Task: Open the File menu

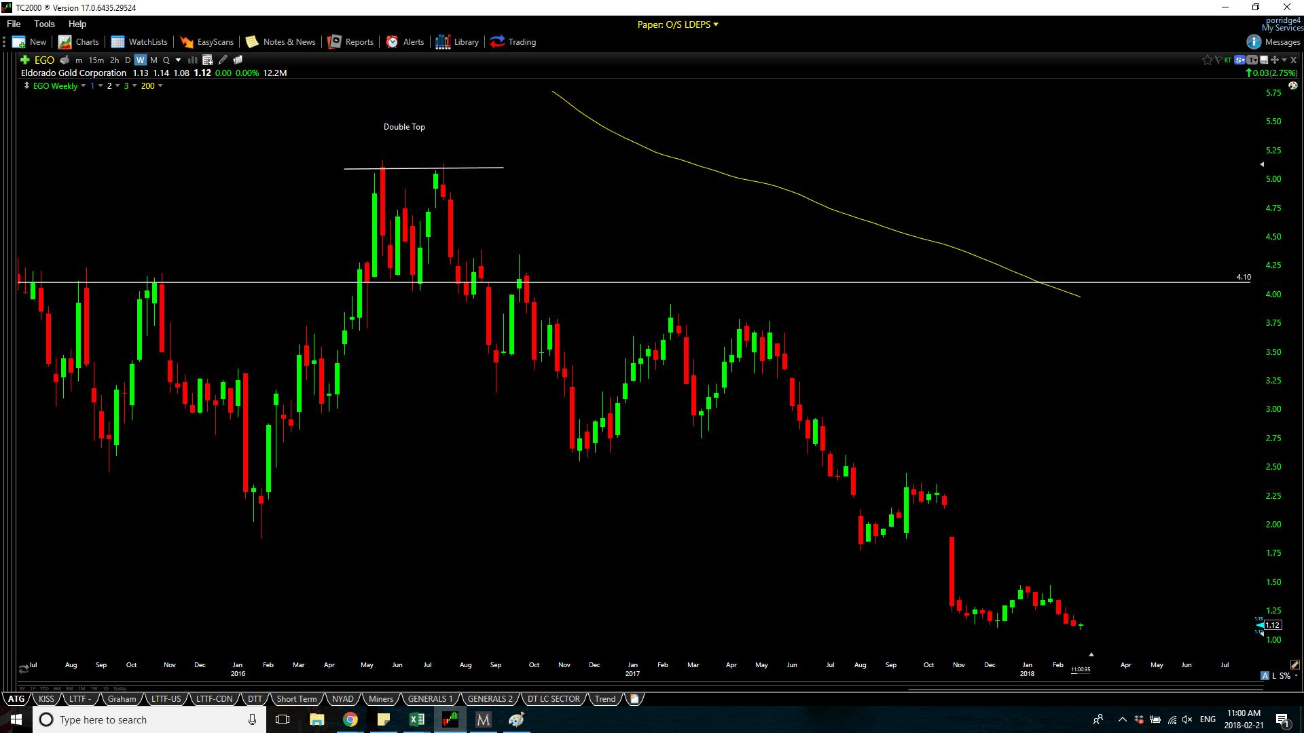Action: [14, 24]
